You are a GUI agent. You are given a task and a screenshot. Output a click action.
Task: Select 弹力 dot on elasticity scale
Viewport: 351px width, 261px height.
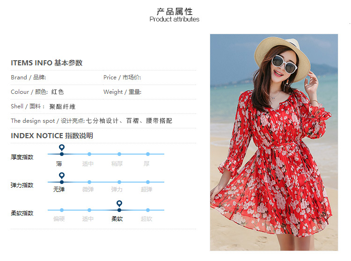tap(119, 182)
